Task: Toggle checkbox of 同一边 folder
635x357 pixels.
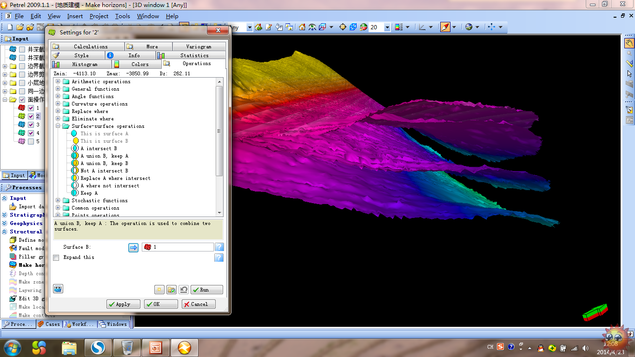Action: [22, 91]
